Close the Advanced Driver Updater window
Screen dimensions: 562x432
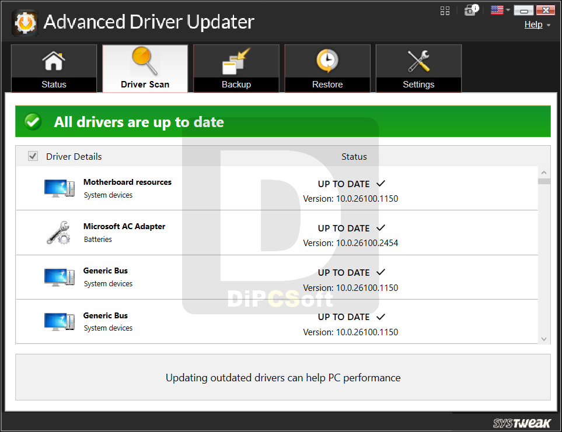click(x=546, y=10)
